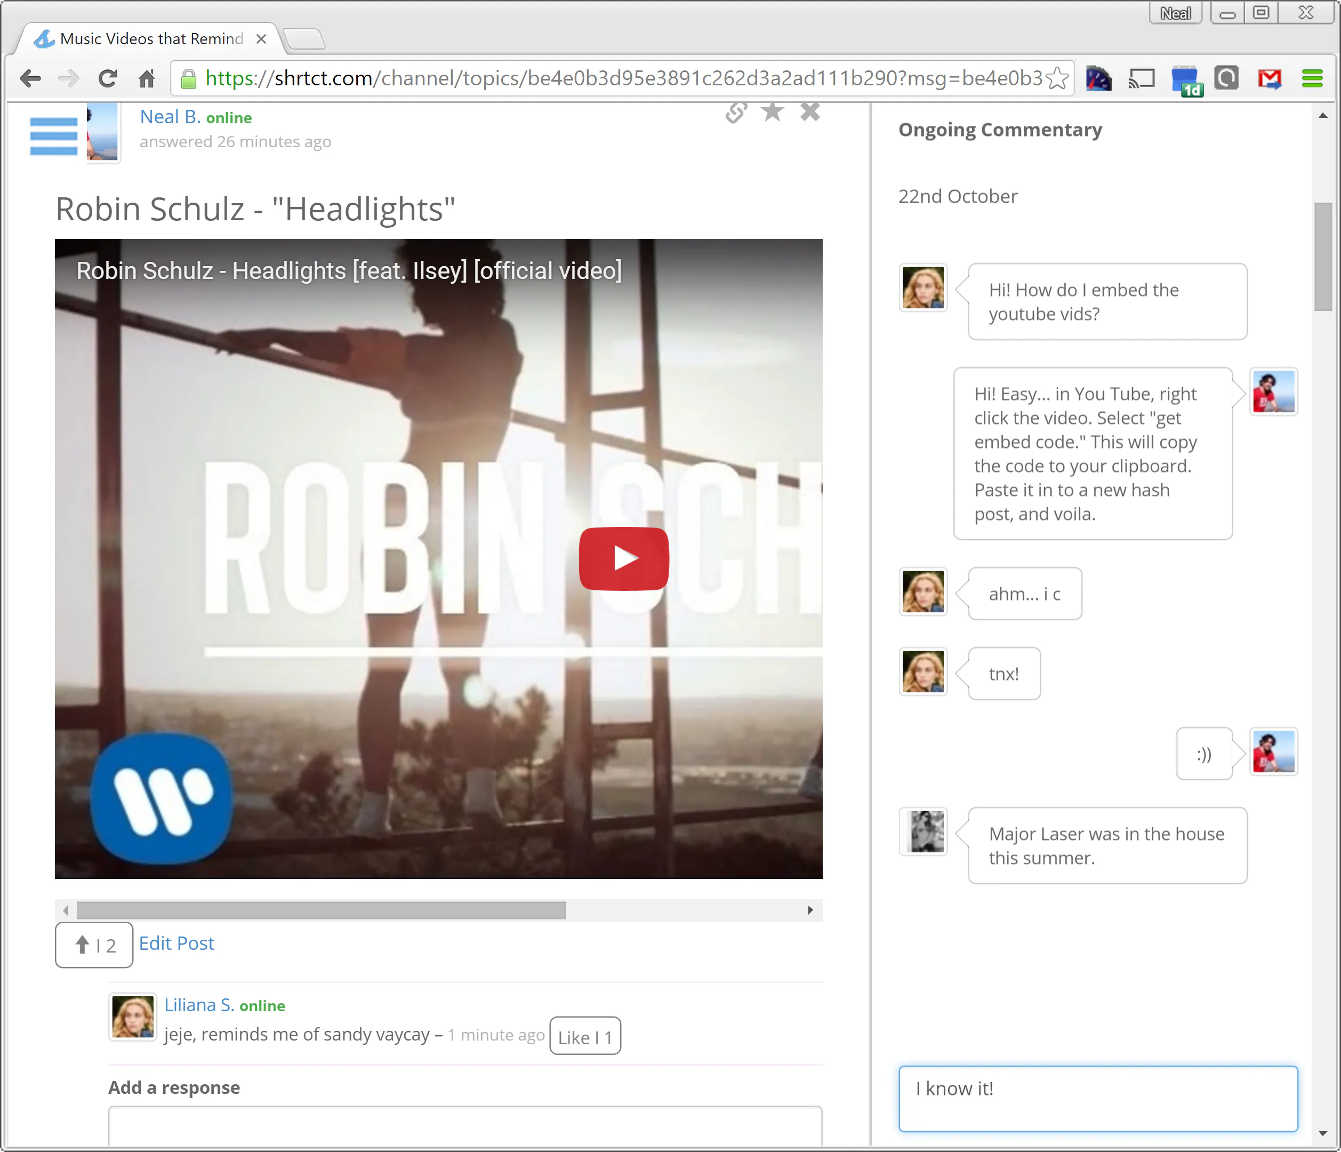Click the Warner Music logo on the video
The width and height of the screenshot is (1341, 1152).
pyautogui.click(x=162, y=798)
